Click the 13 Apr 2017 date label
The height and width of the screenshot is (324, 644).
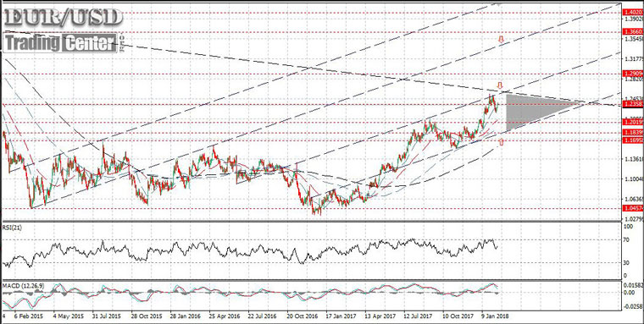(x=380, y=317)
